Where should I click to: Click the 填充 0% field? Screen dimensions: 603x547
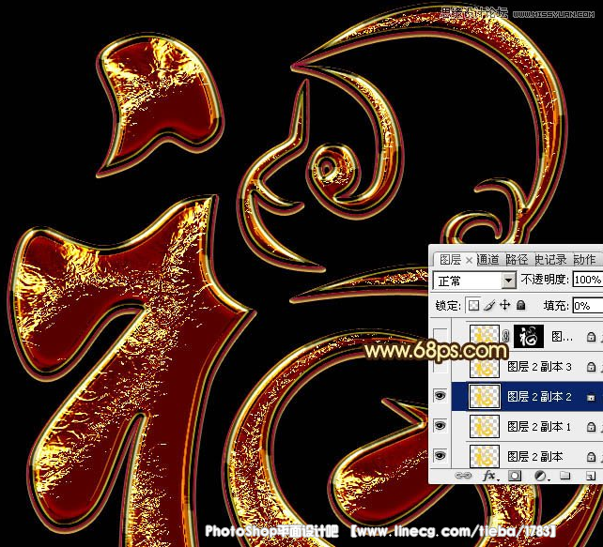tap(588, 306)
